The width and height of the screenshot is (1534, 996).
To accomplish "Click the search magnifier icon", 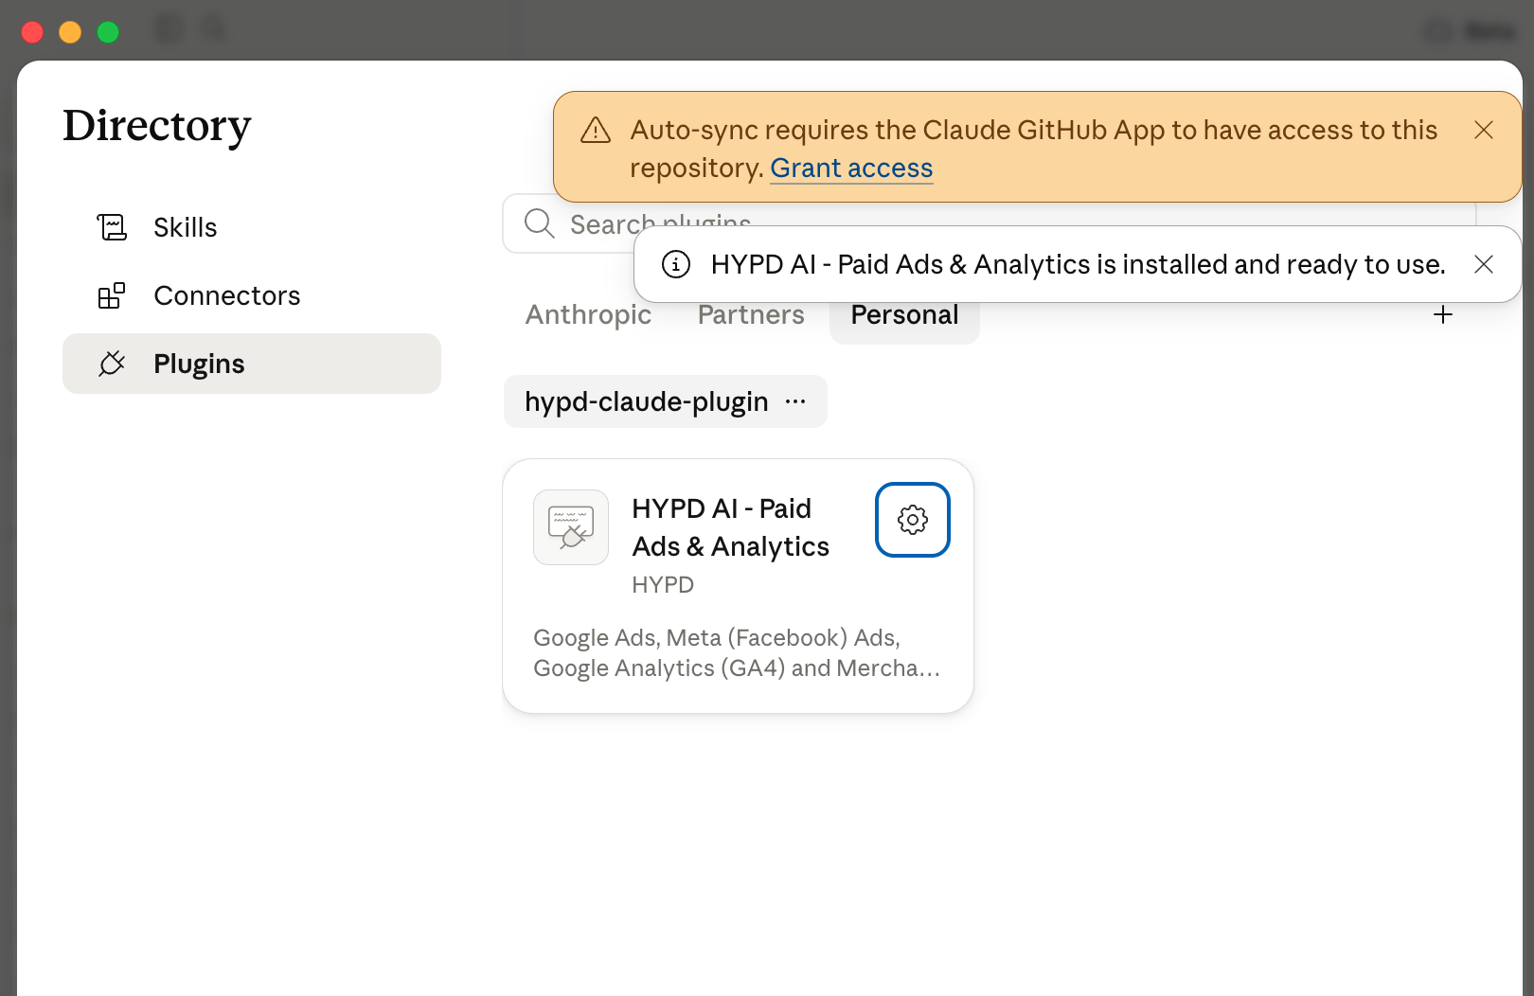I will [540, 223].
